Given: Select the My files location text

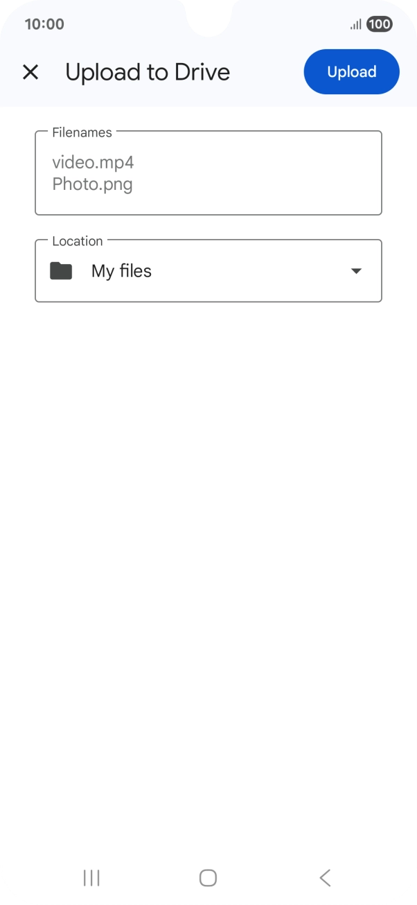Looking at the screenshot, I should click(121, 271).
